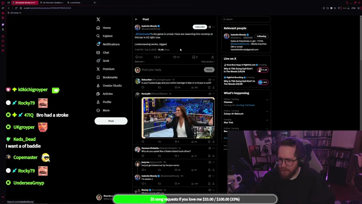Repost Rocky69's video reply
362x204 pixels.
tap(159, 142)
